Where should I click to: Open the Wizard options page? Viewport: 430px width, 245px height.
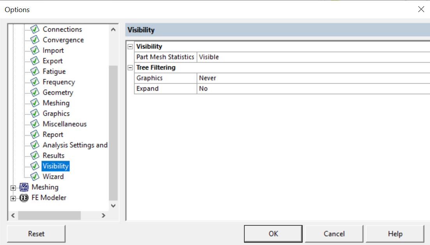(53, 176)
